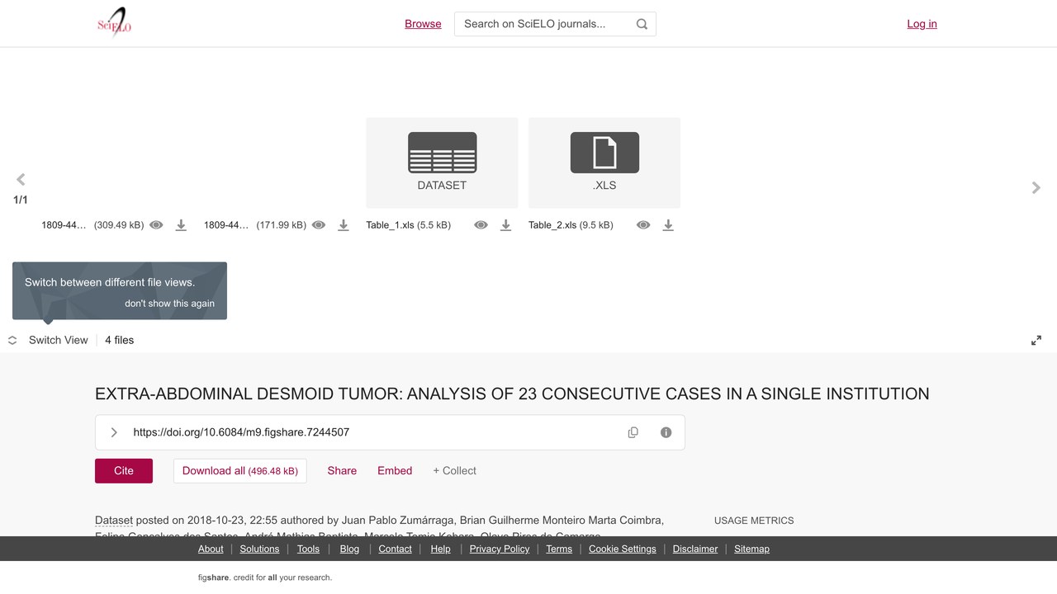
Task: Click the search magnifier icon
Action: coord(642,24)
